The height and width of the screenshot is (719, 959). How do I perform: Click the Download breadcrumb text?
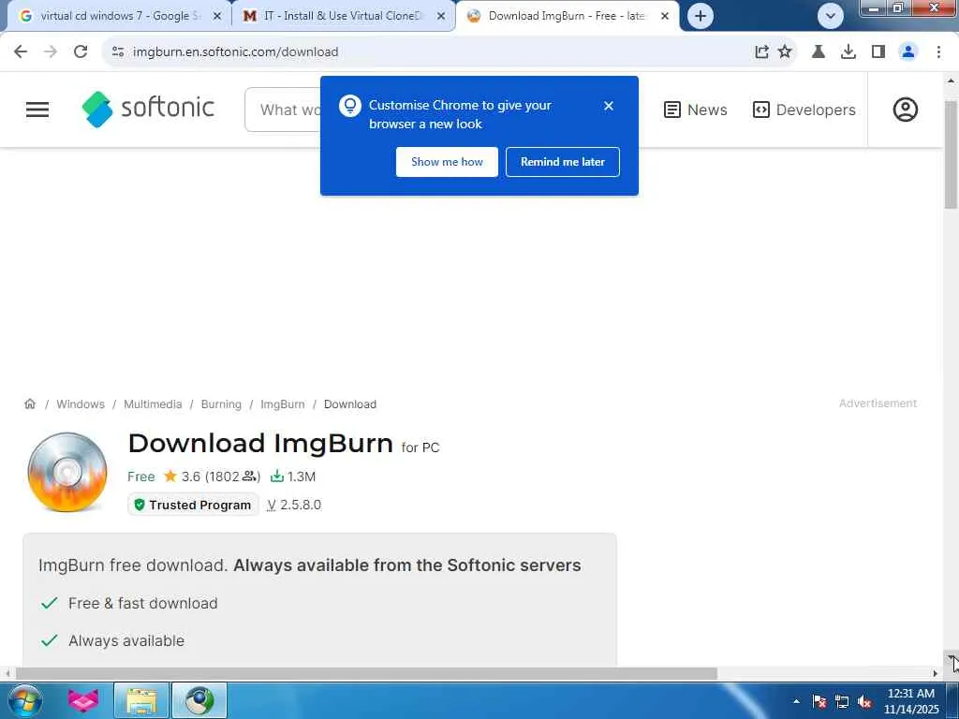[x=350, y=404]
